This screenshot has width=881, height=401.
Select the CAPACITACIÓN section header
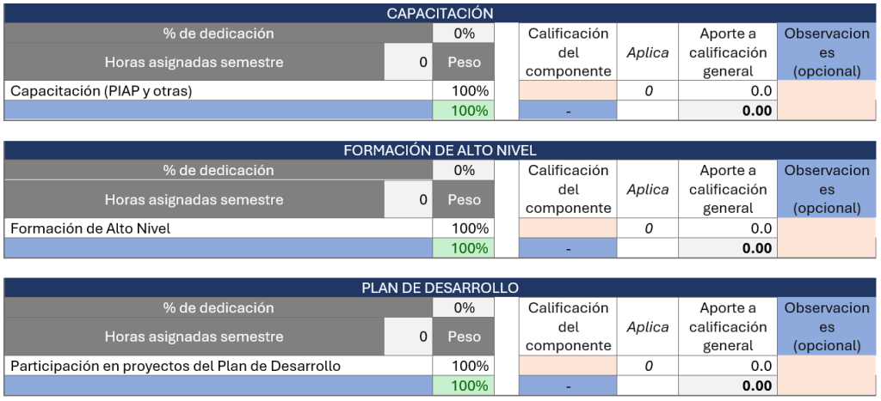tap(440, 13)
